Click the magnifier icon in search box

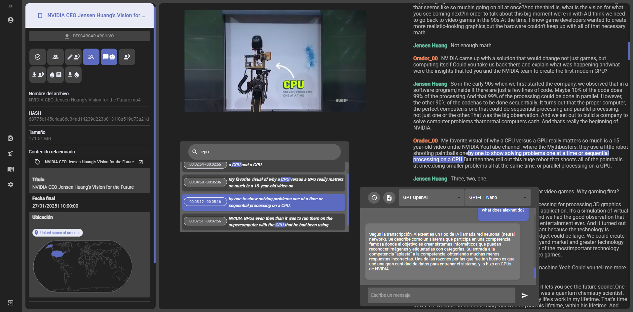coord(195,152)
